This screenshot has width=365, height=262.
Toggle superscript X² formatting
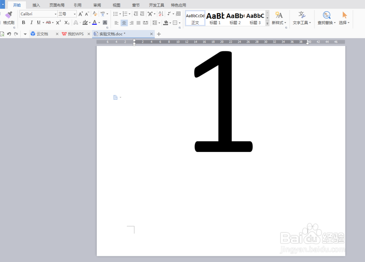[58, 23]
